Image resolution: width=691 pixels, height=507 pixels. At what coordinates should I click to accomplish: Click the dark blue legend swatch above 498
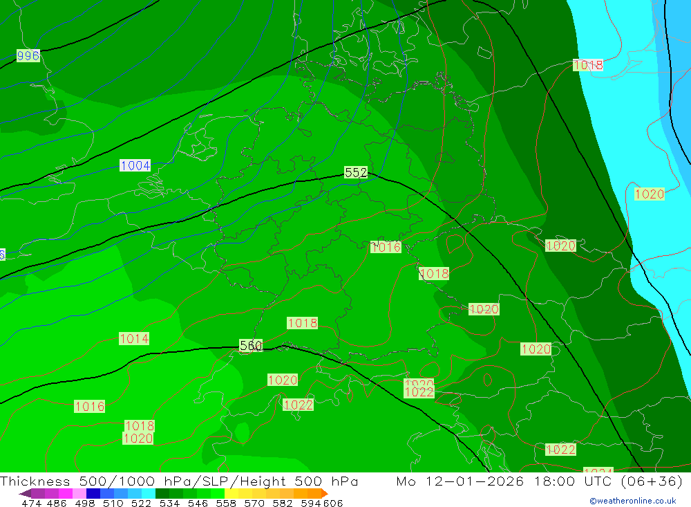coord(93,493)
